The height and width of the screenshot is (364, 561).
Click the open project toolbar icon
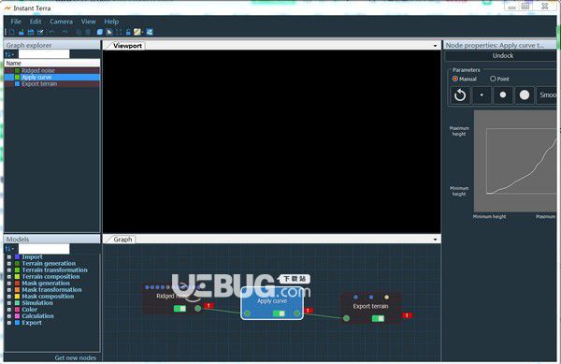point(22,32)
